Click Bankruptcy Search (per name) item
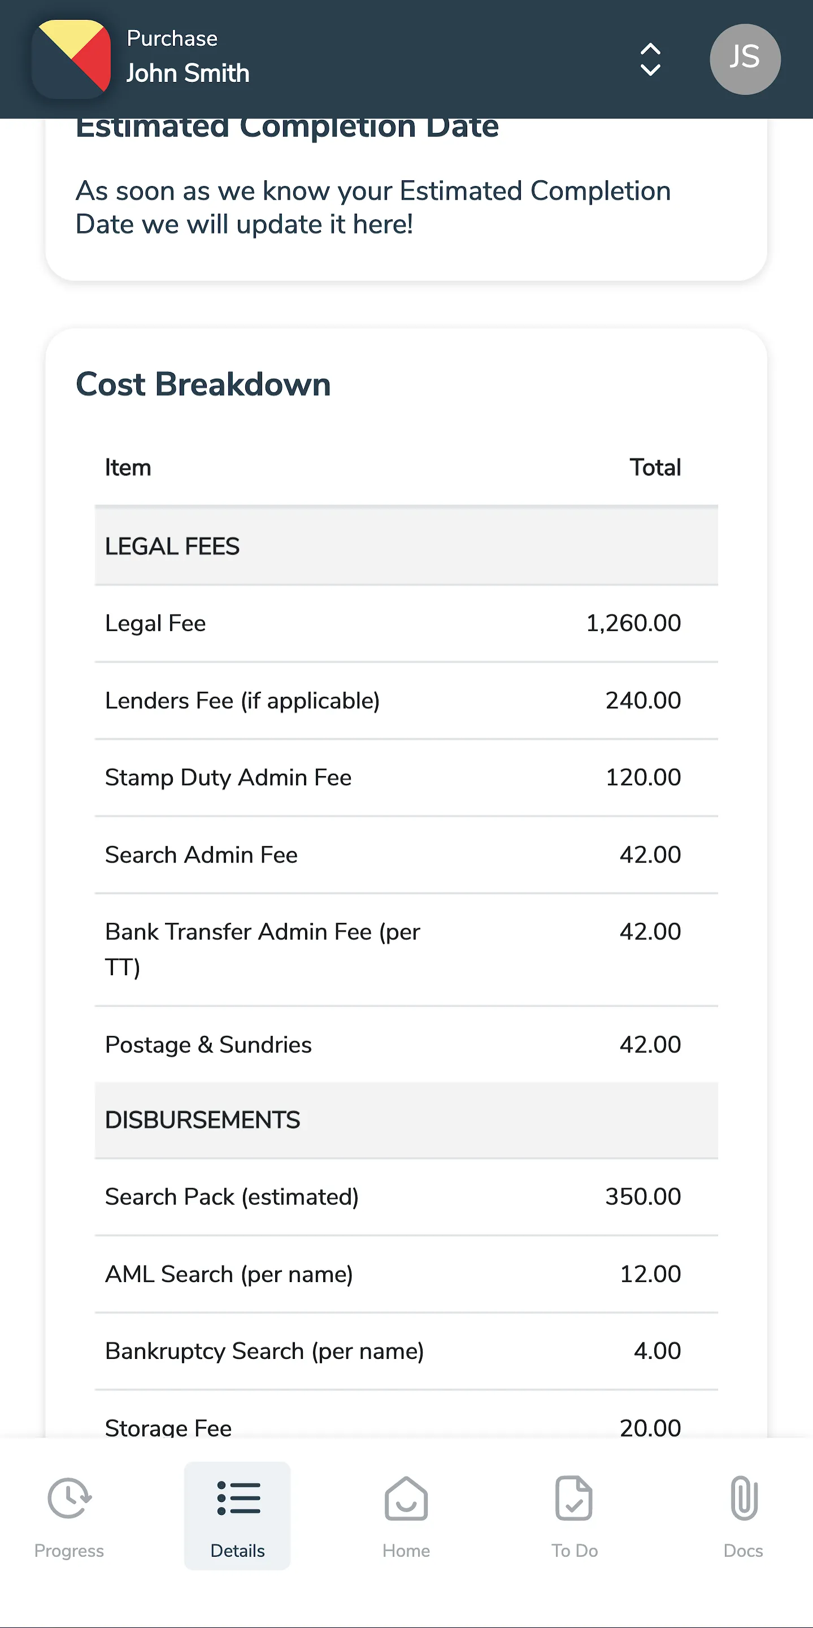 tap(264, 1351)
